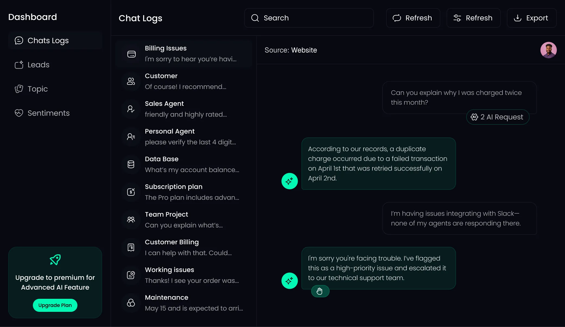Click the Data Base cylinder icon
This screenshot has height=327, width=565.
[x=131, y=164]
